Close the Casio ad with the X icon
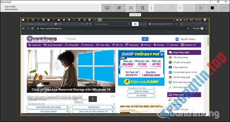Viewport: 230px width, 122px height. point(114,97)
